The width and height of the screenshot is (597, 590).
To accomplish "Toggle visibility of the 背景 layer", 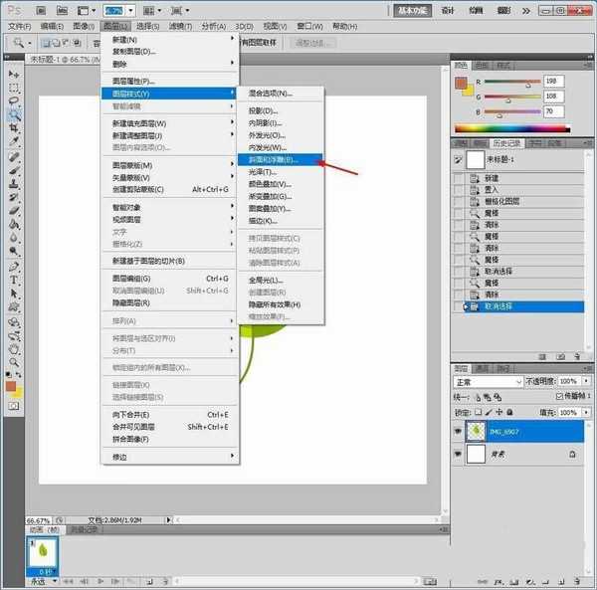I will (x=458, y=454).
